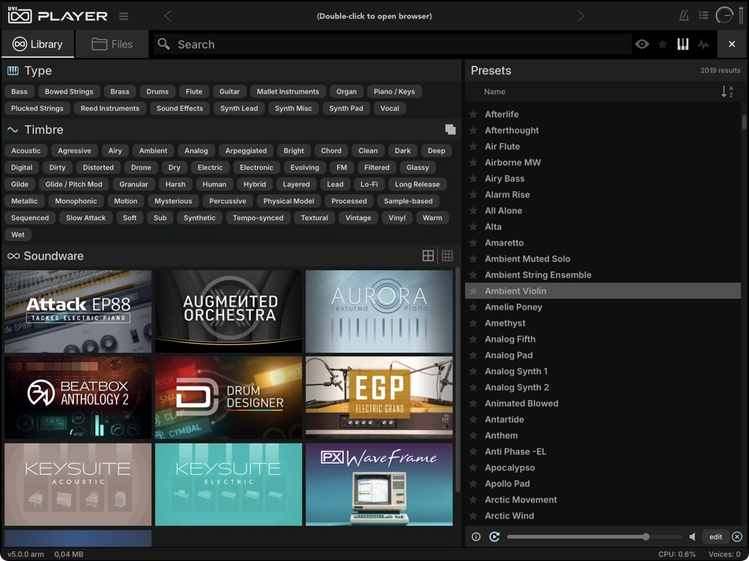Adjust the preview volume slider

pos(594,536)
